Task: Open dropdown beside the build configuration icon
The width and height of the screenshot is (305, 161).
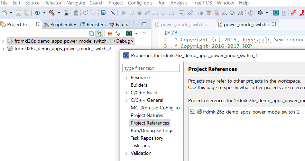Action: point(44,13)
